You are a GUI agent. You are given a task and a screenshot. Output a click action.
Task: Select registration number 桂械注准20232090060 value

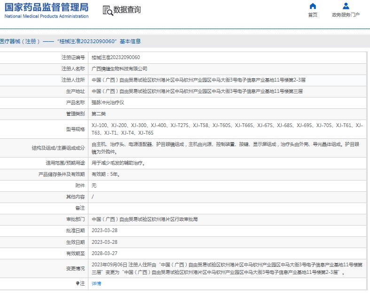(116, 57)
